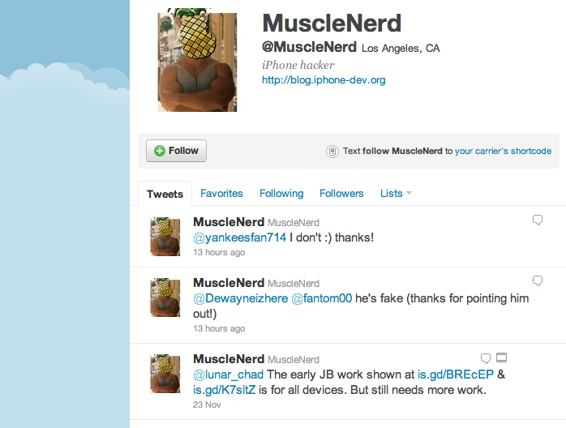The width and height of the screenshot is (566, 428).
Task: Open your carrier's shortcode link
Action: click(504, 151)
